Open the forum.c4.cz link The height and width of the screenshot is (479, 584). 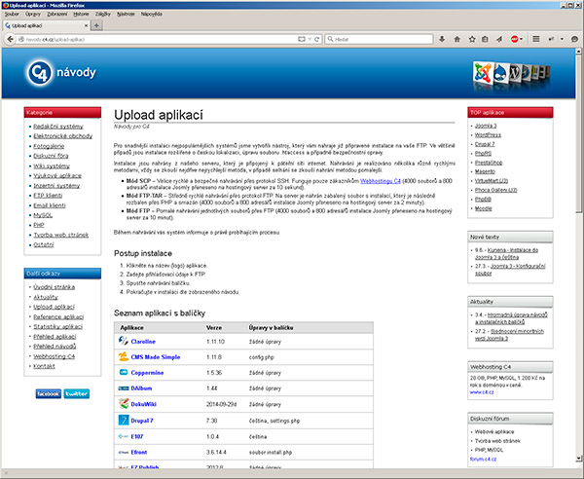click(484, 459)
